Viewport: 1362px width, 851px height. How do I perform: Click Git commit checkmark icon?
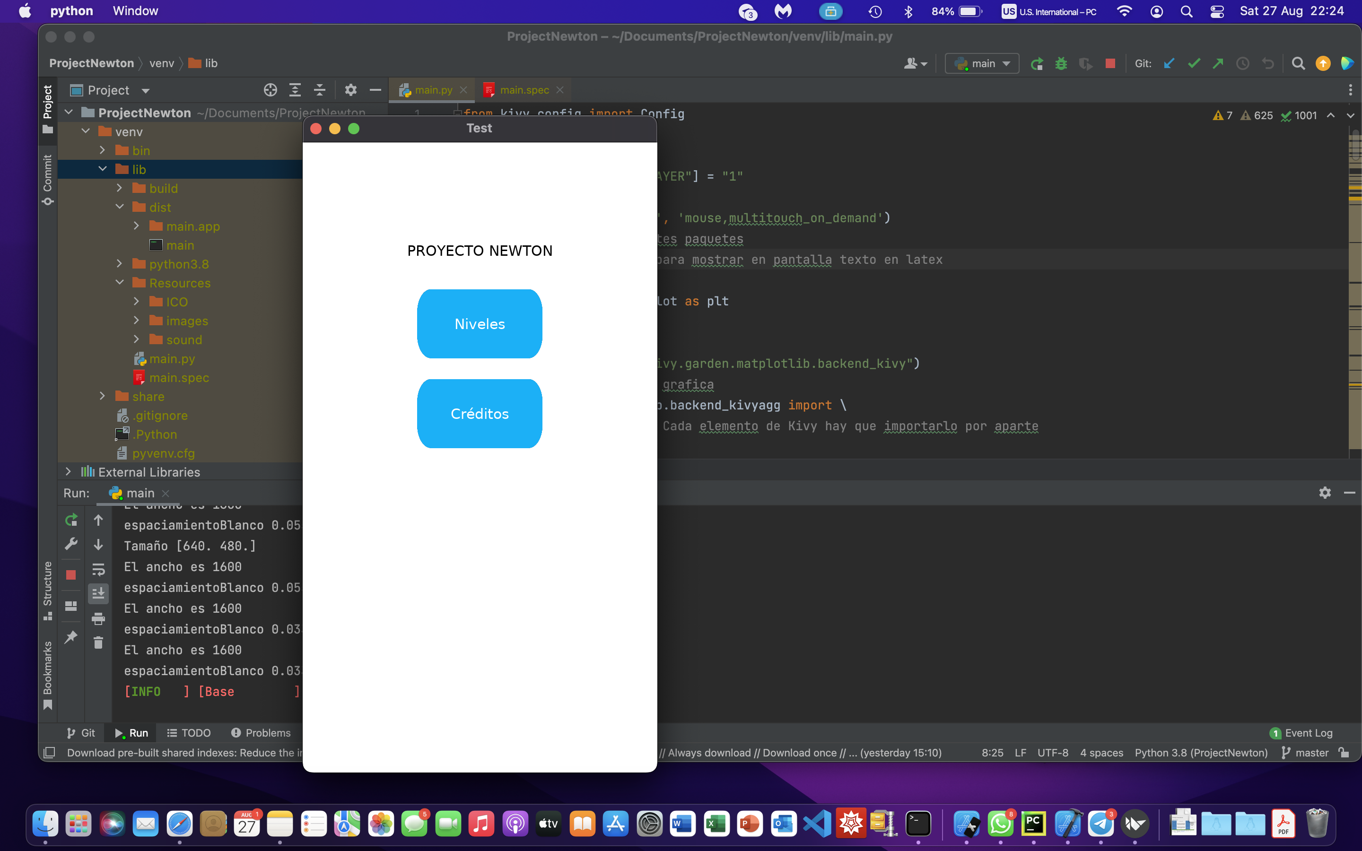(1193, 64)
